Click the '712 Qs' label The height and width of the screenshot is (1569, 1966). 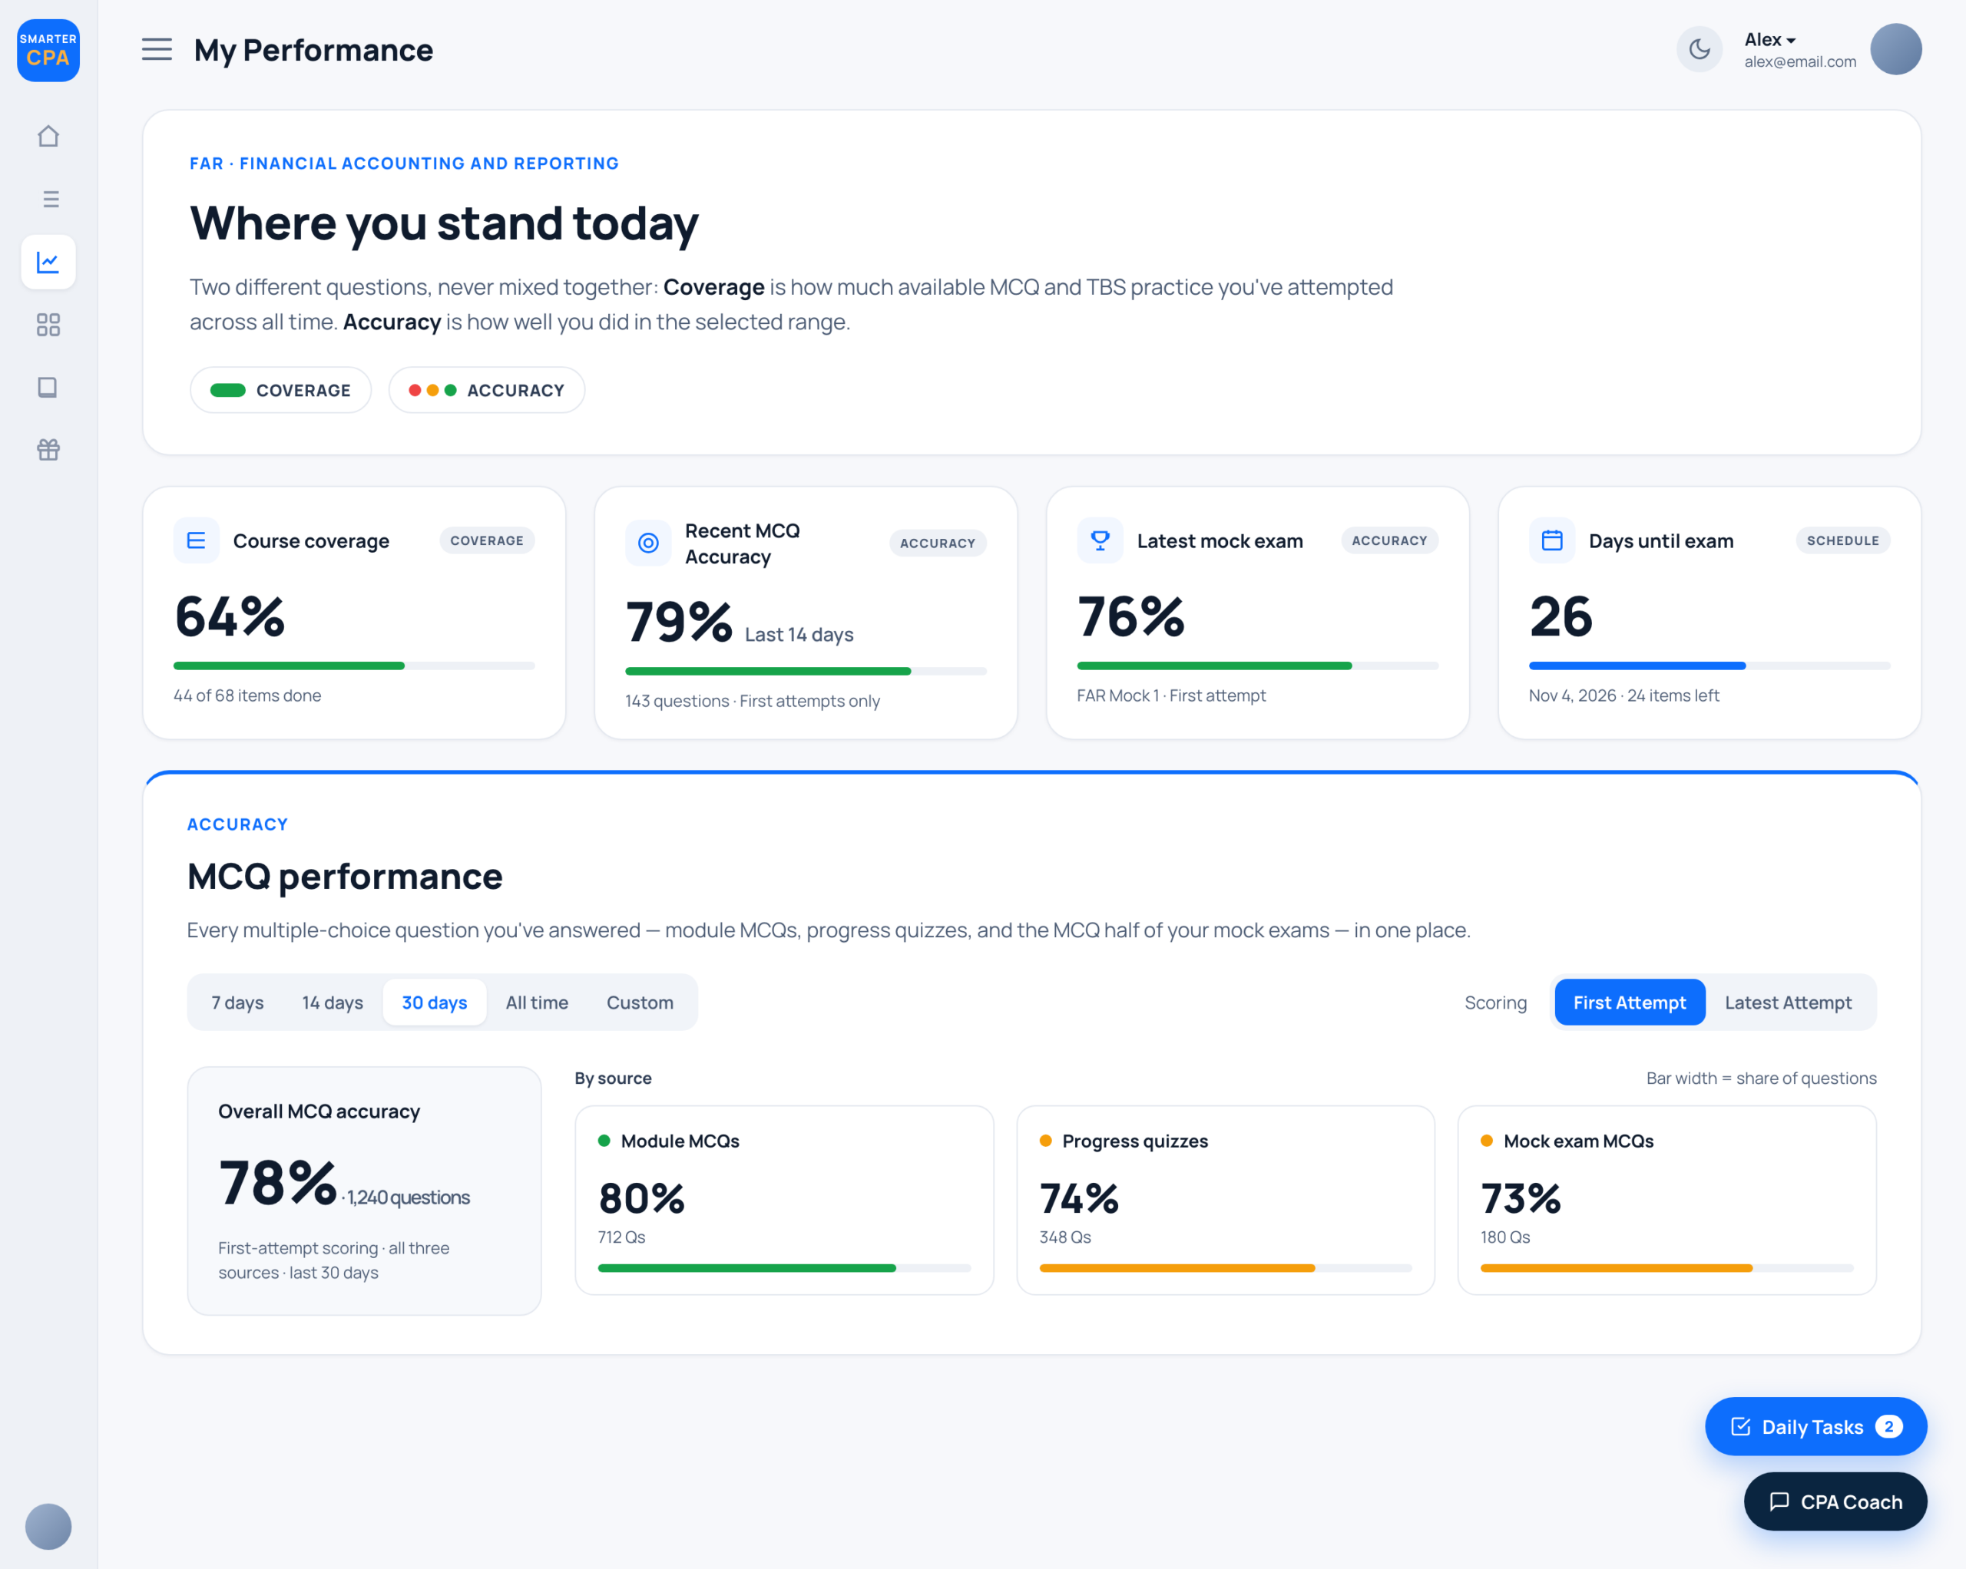point(621,1237)
